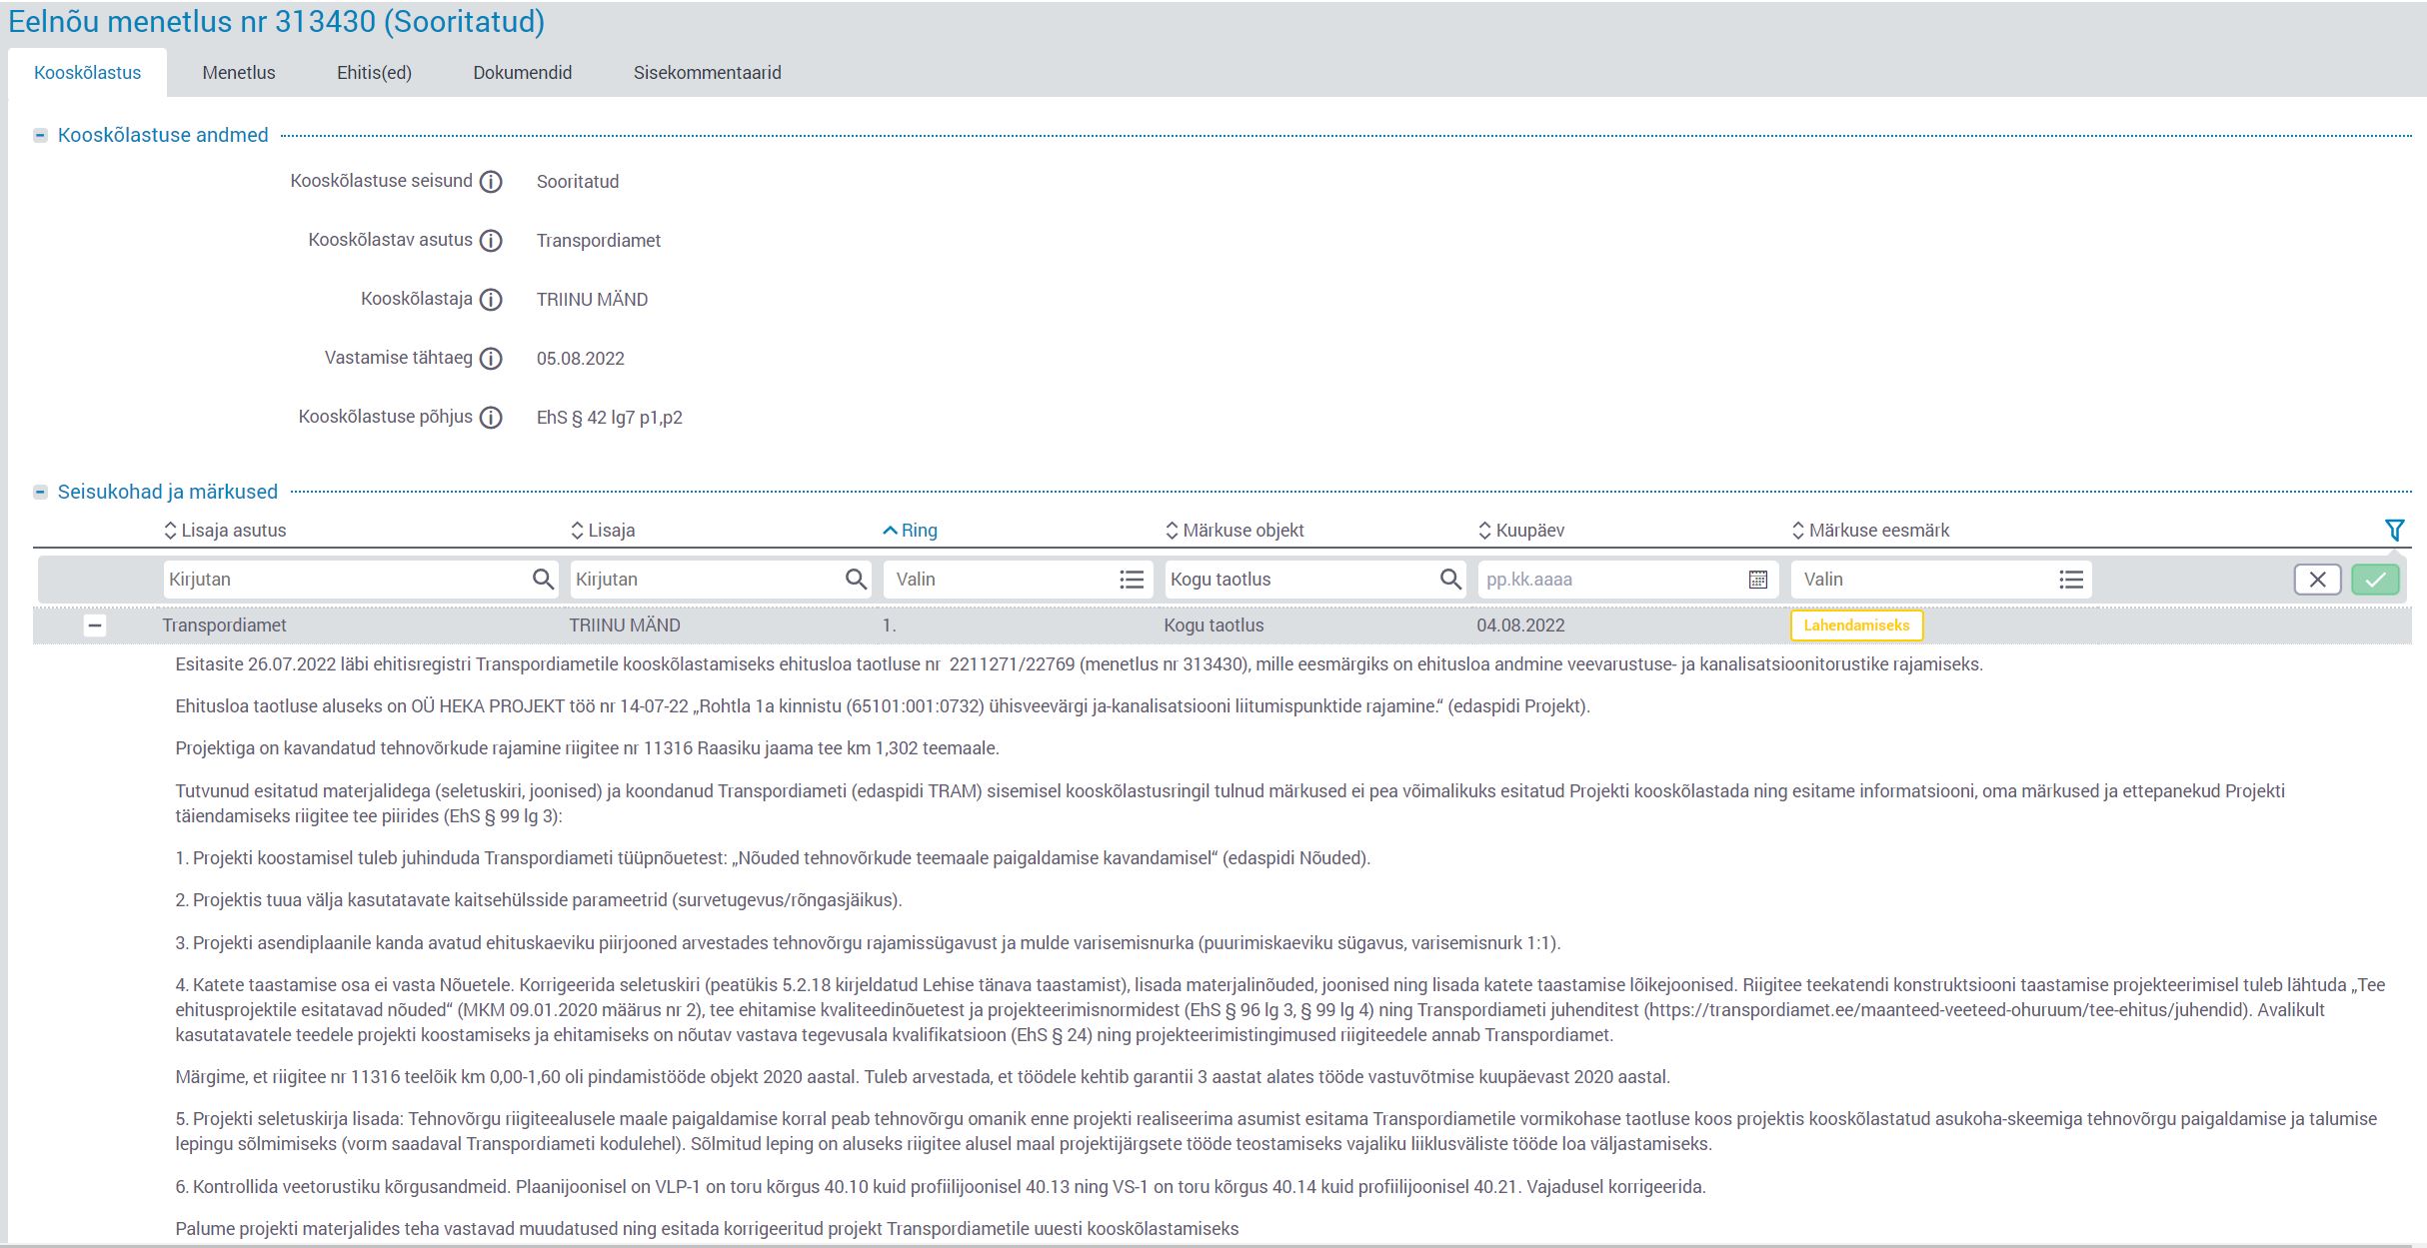
Task: Collapse the Transpordiamet comment row
Action: pos(94,625)
